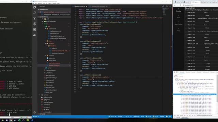This screenshot has height=122, width=218.
Task: Open the What's New tab in the DevTools drawer
Action: 185,118
